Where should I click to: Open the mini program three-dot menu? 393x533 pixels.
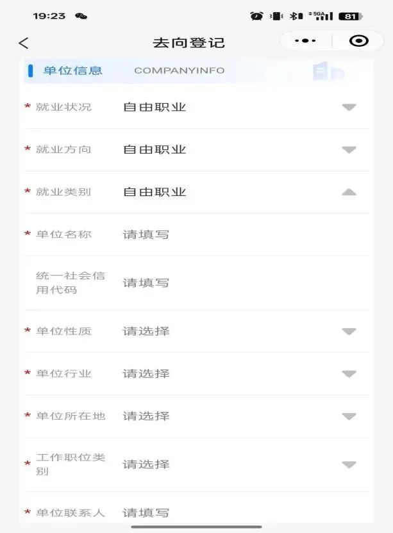pyautogui.click(x=305, y=41)
